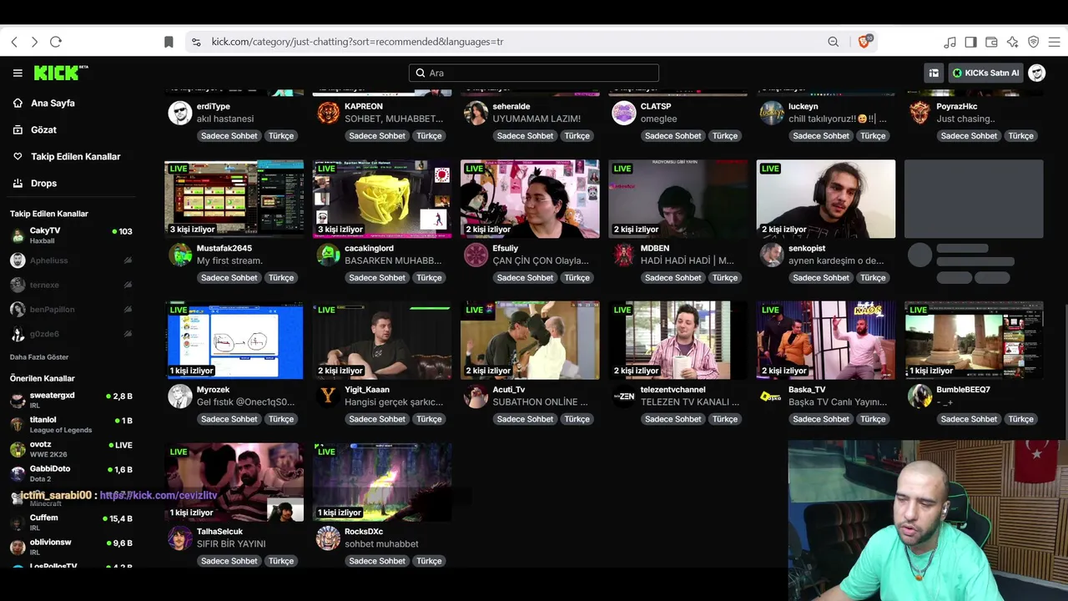The image size is (1068, 601).
Task: Open Drops in the sidebar
Action: pyautogui.click(x=43, y=184)
